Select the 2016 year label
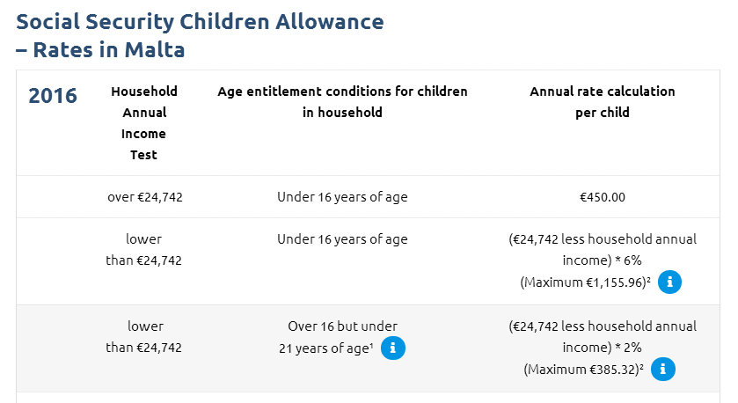Screen dimensions: 738x403 pos(53,96)
